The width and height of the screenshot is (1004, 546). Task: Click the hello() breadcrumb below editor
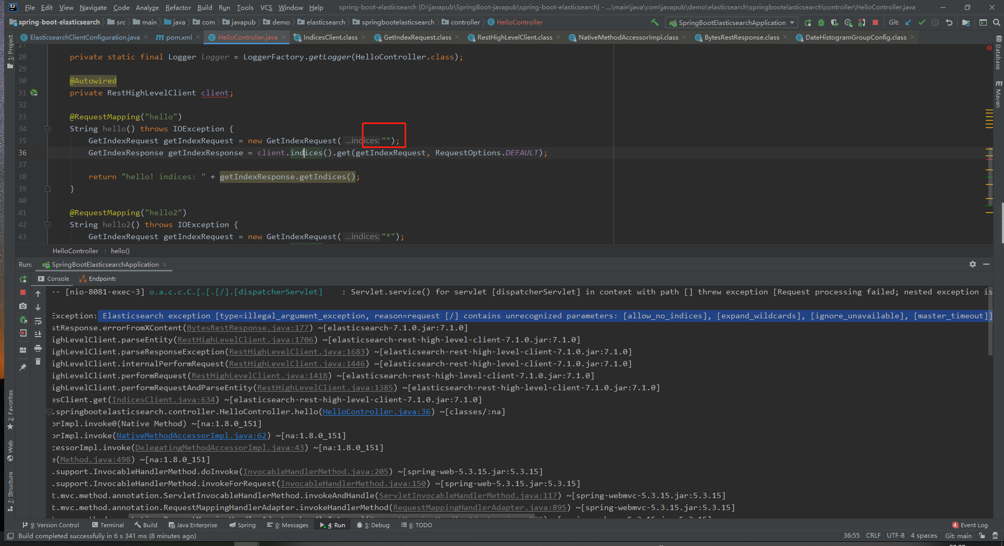coord(120,251)
